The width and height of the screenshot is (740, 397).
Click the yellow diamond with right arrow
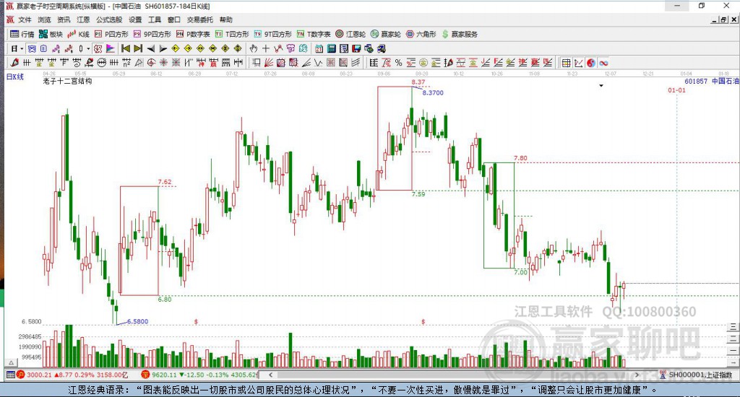188,48
